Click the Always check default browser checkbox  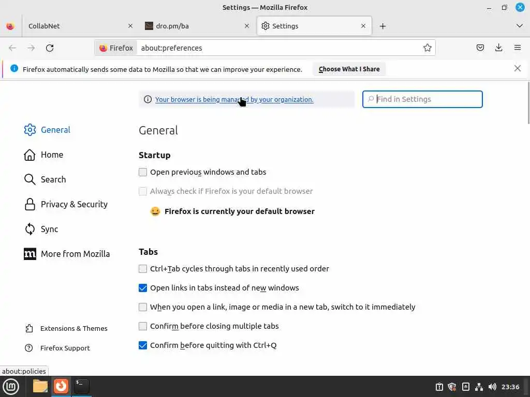click(x=143, y=191)
